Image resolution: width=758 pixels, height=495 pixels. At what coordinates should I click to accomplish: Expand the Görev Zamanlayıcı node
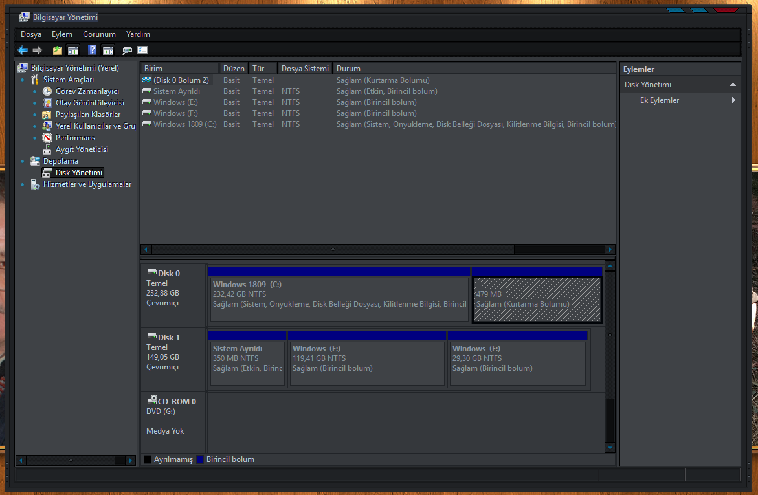(34, 91)
